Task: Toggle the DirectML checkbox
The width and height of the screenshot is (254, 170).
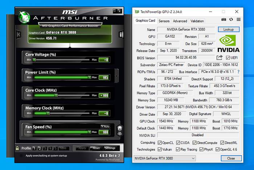Action: click(x=222, y=143)
